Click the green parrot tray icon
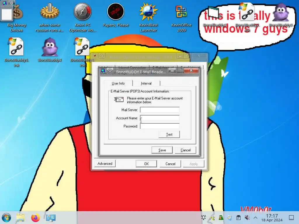This screenshot has height=224, width=299. click(221, 218)
